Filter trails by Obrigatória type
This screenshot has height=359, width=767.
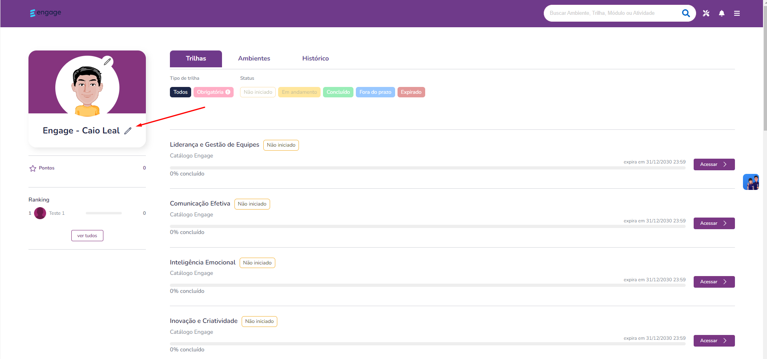tap(214, 92)
